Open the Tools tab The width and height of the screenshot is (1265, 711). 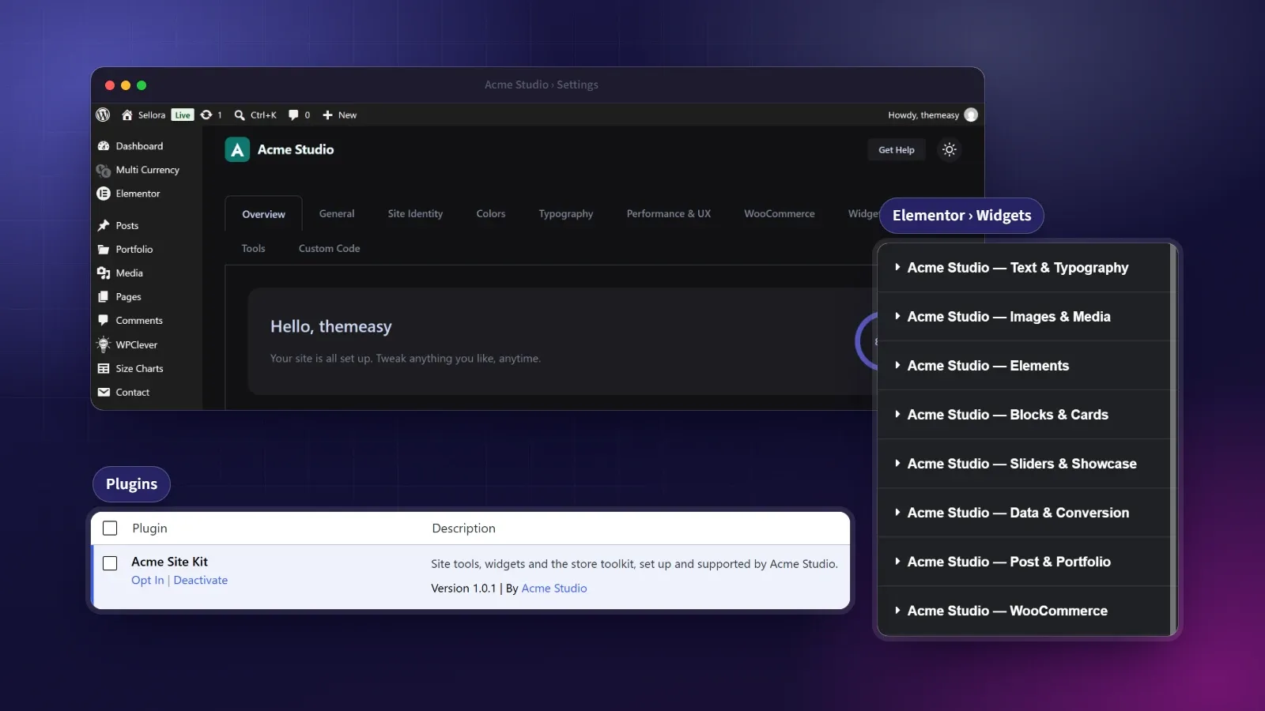click(x=253, y=248)
